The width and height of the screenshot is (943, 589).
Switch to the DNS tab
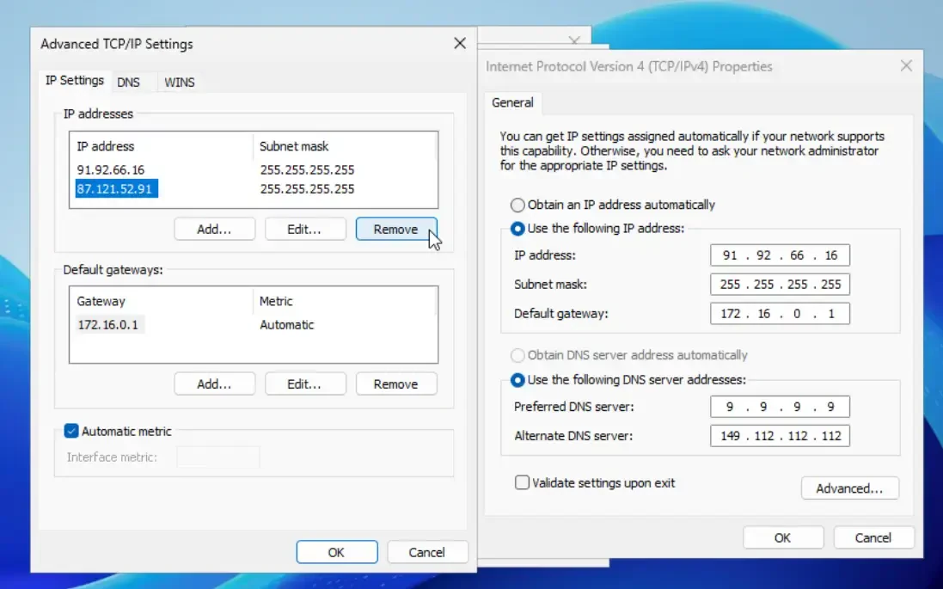[x=128, y=83]
